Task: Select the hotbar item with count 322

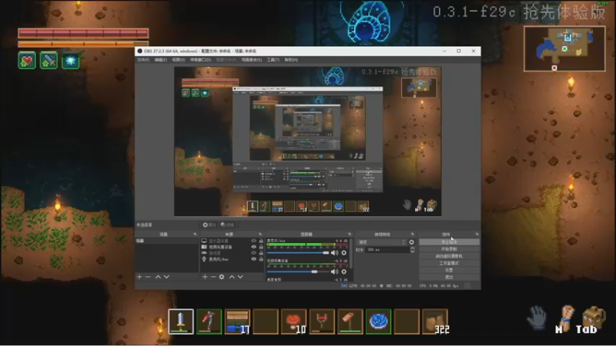Action: tap(435, 321)
